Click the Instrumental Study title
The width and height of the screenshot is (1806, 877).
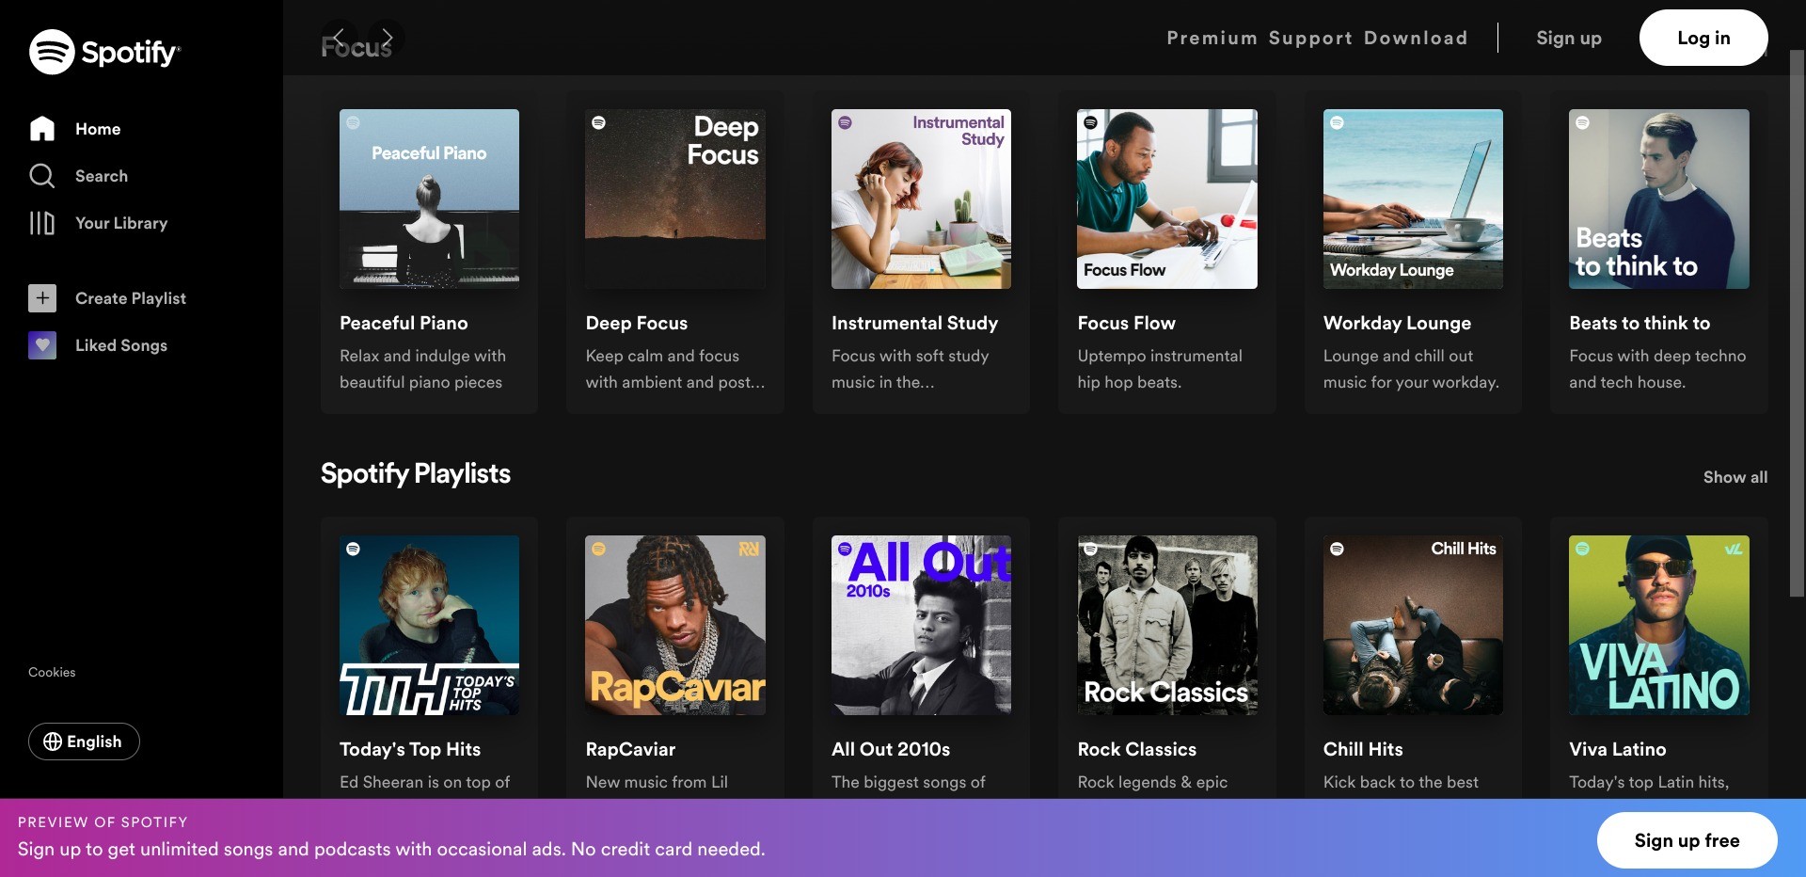(914, 323)
